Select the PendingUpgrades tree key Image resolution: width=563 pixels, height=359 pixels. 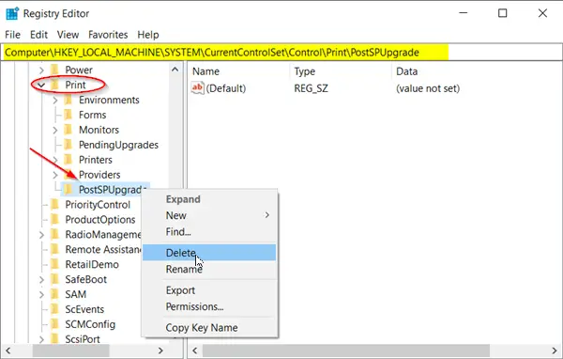coord(118,145)
